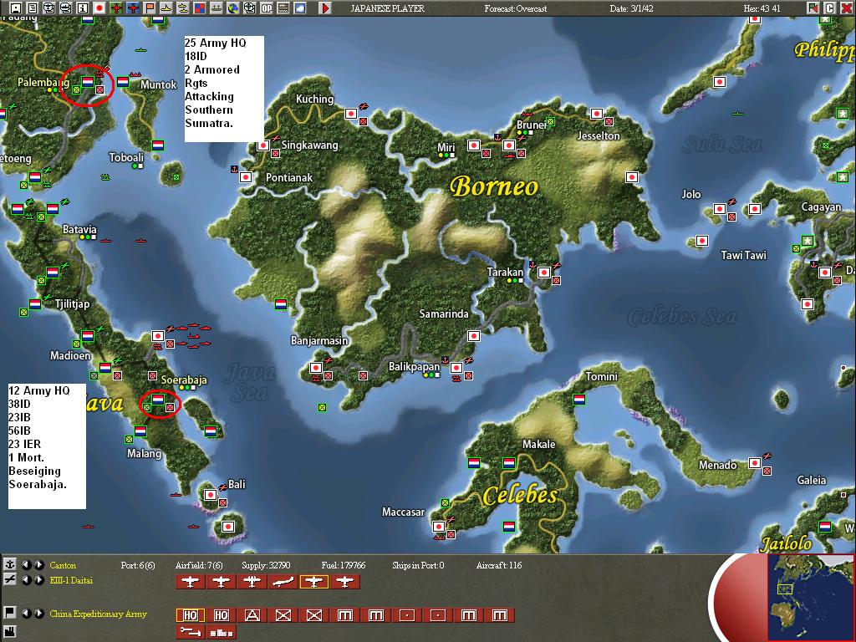856x642 pixels.
Task: Select the Japanese flag unit at Samarinda
Action: click(474, 336)
